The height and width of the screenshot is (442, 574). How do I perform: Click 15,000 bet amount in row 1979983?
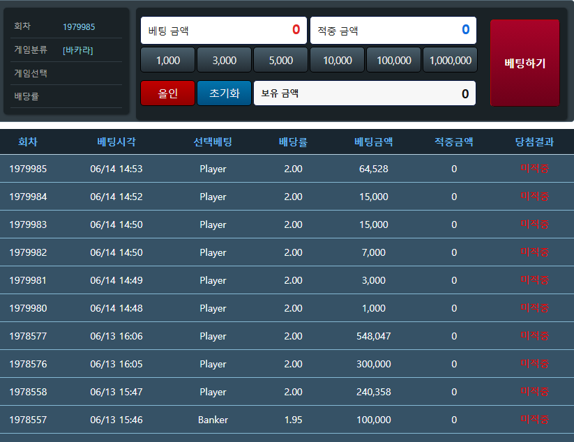[373, 224]
